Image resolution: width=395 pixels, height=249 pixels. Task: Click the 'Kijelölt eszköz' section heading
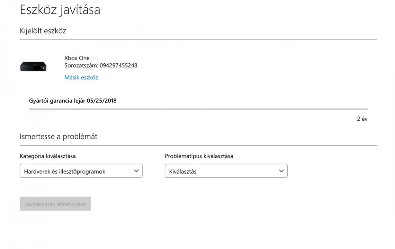point(43,31)
